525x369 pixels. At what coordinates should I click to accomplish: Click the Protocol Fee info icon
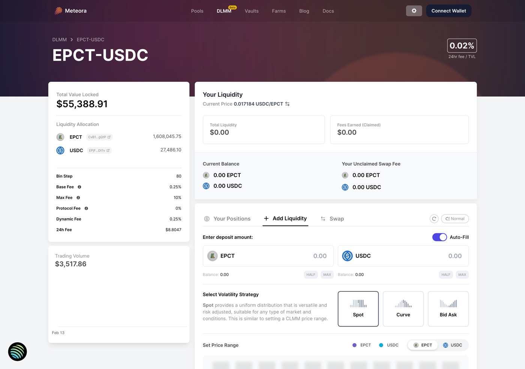click(x=86, y=208)
